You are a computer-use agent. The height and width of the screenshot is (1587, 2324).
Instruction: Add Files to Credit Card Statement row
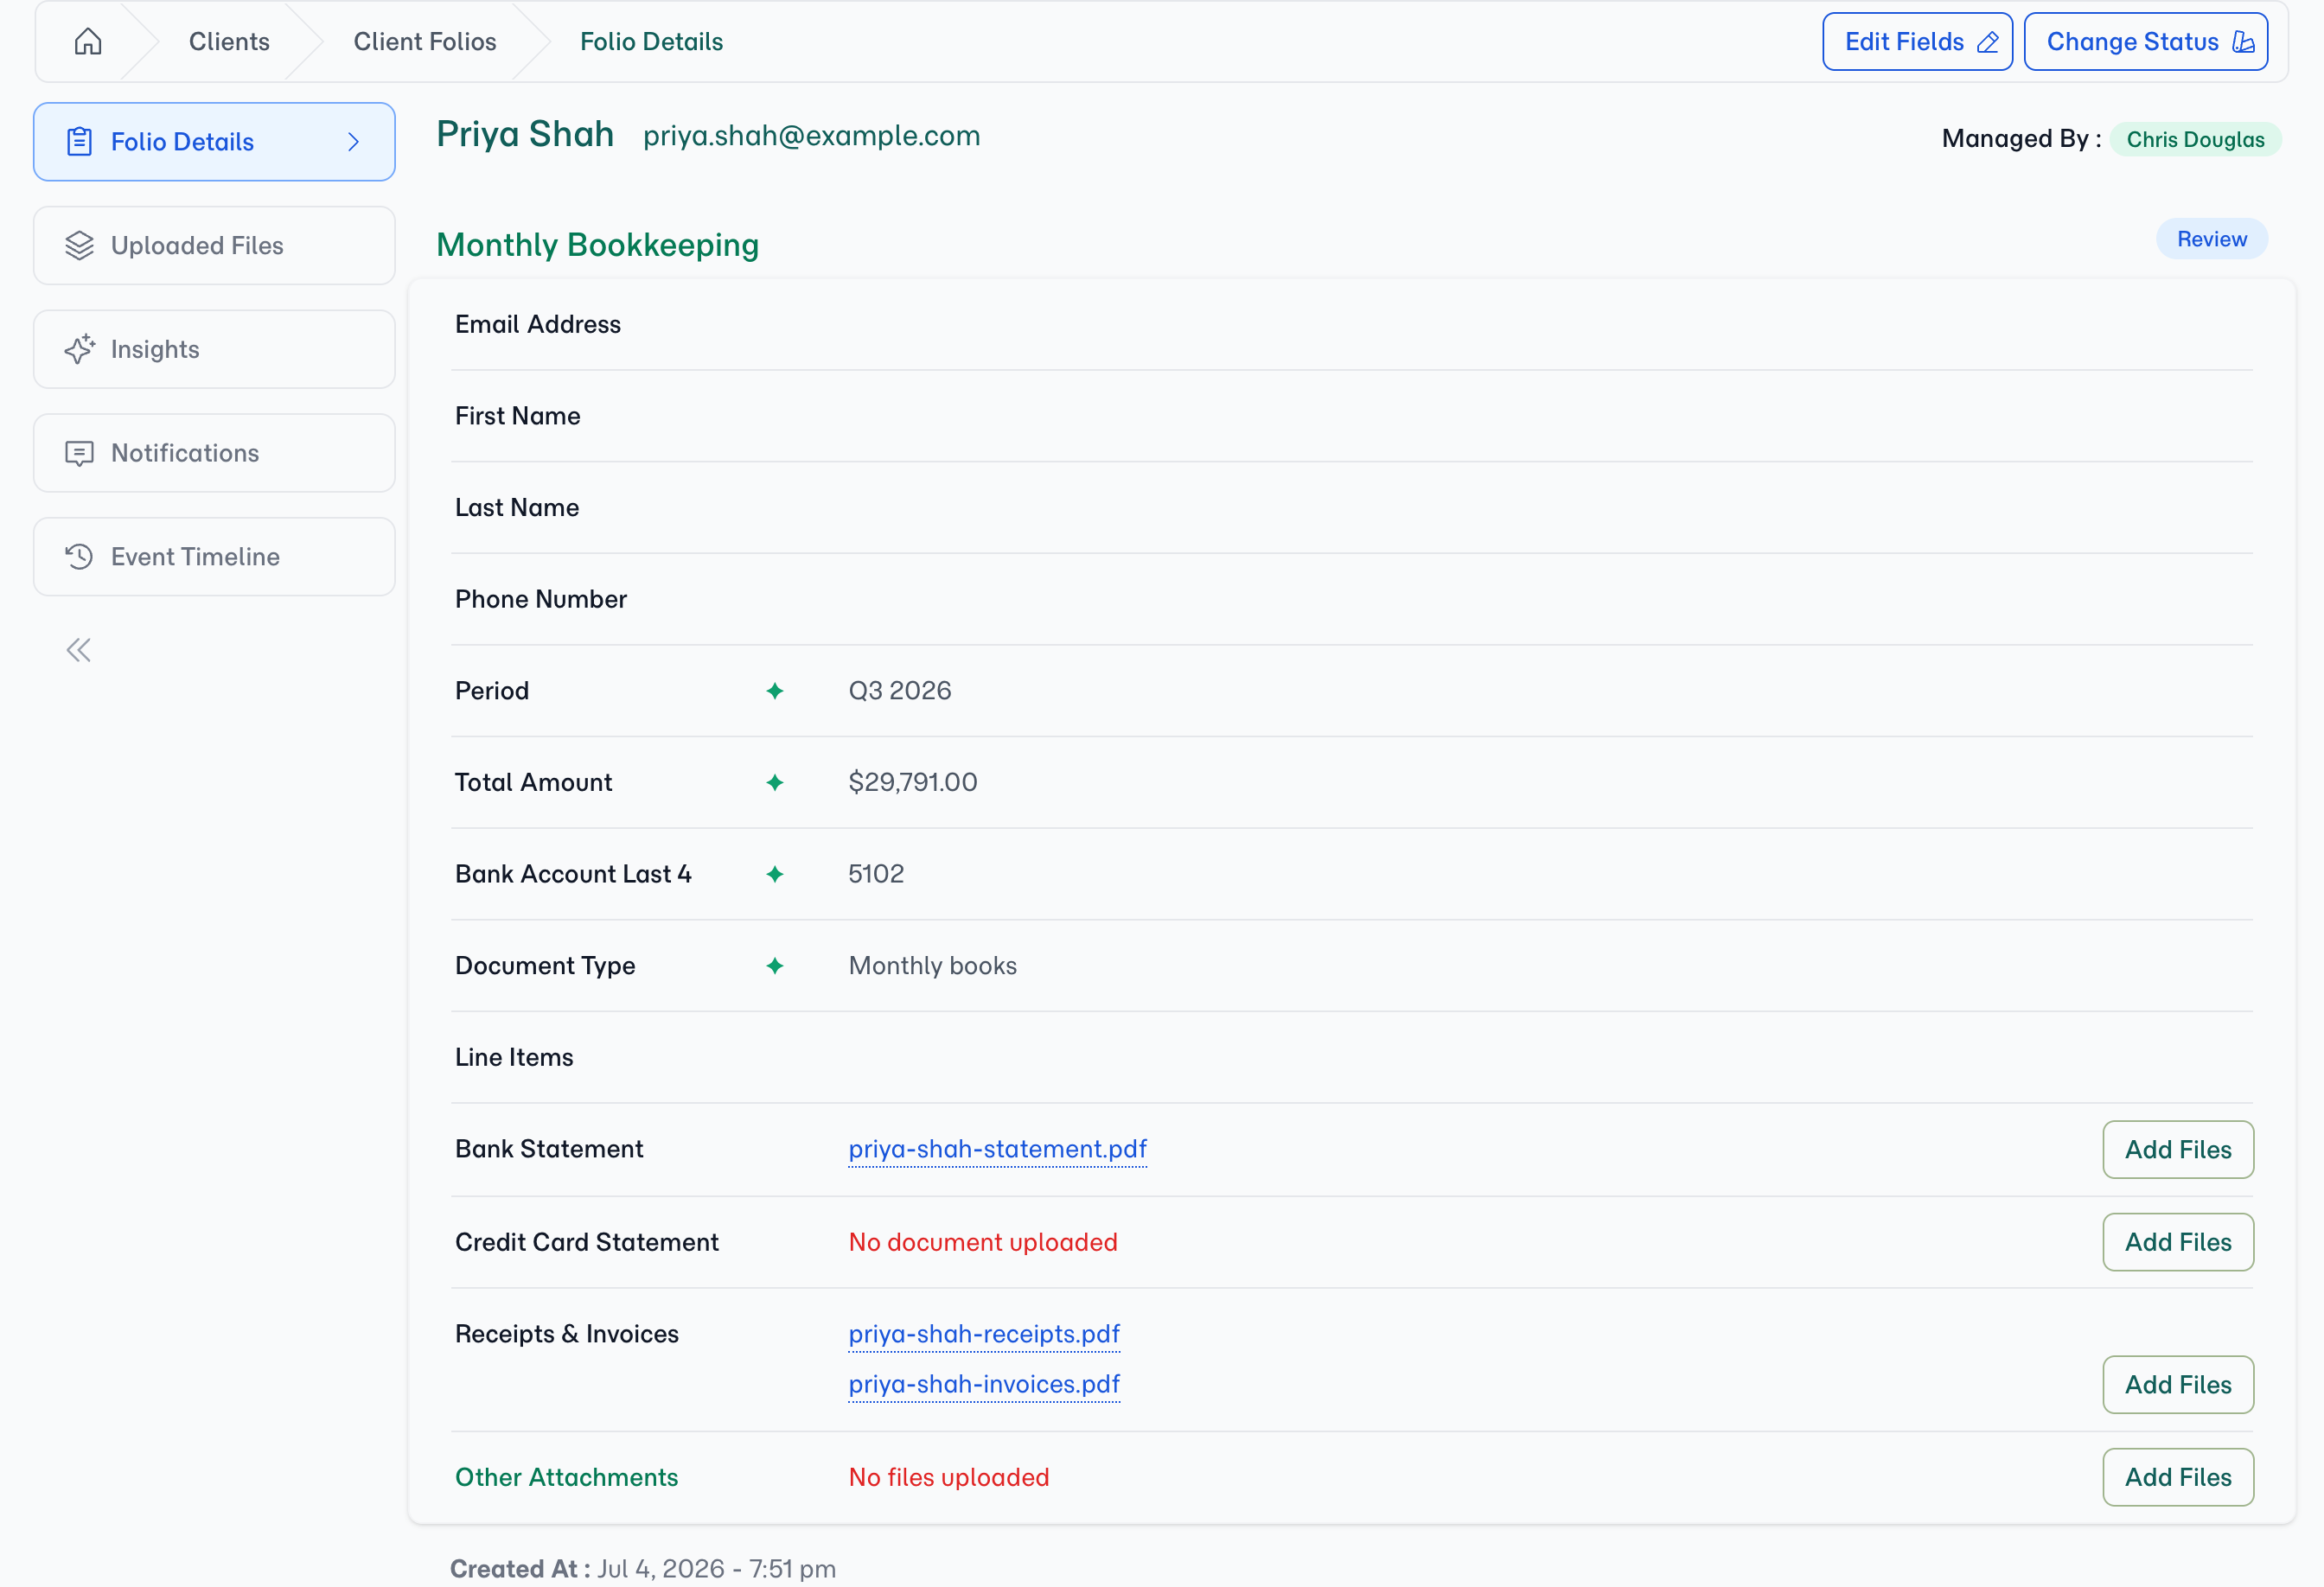coord(2177,1242)
